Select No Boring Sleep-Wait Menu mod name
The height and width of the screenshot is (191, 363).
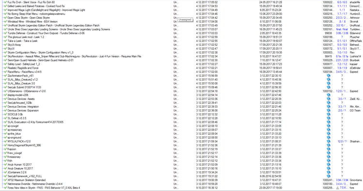click(x=36, y=14)
